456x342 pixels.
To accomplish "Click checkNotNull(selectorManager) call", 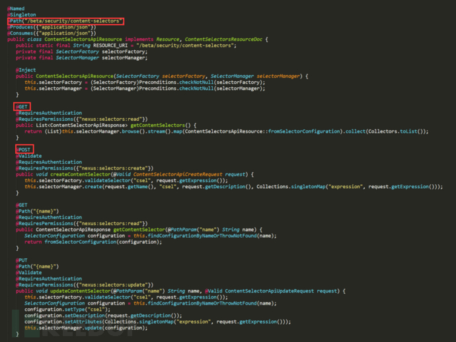I will tap(222, 88).
